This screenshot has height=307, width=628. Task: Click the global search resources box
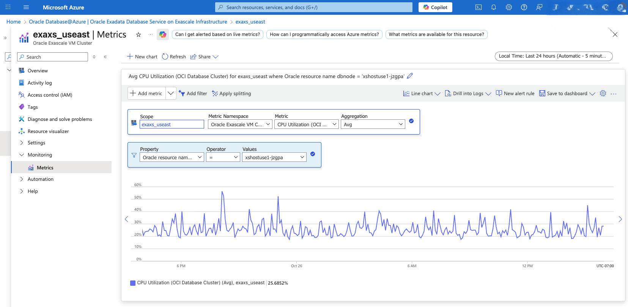[314, 7]
